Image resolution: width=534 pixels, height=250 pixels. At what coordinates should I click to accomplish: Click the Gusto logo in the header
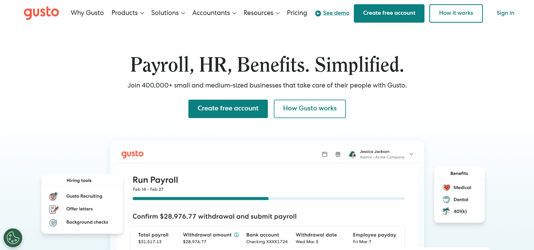click(41, 13)
